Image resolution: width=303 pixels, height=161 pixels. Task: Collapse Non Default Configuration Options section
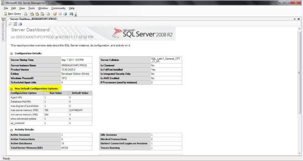pyautogui.click(x=12, y=88)
